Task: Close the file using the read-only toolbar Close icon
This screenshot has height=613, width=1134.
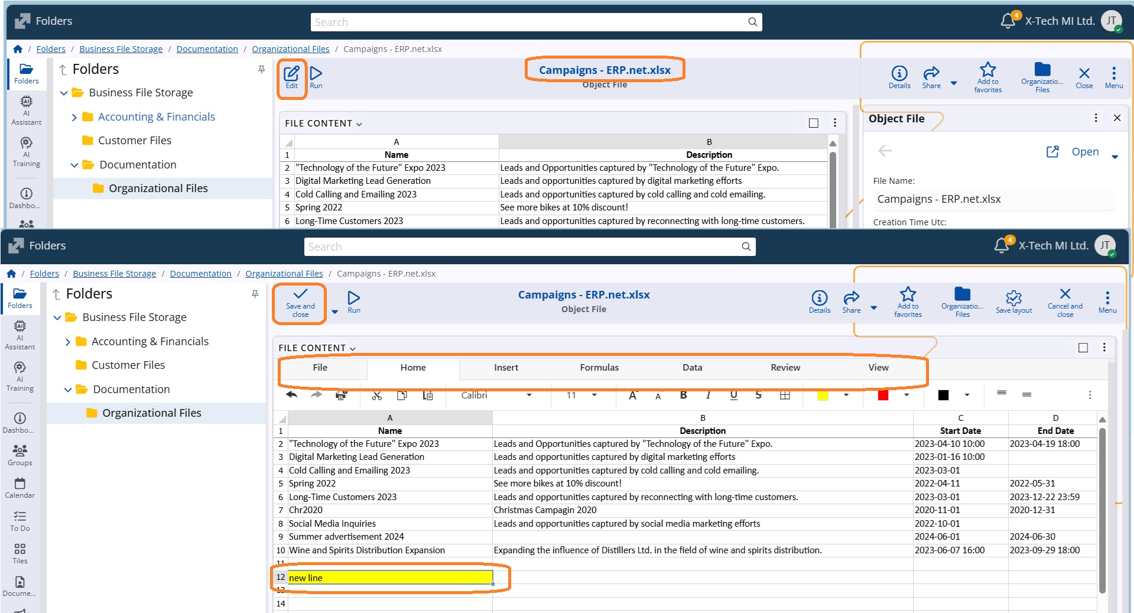Action: point(1084,73)
